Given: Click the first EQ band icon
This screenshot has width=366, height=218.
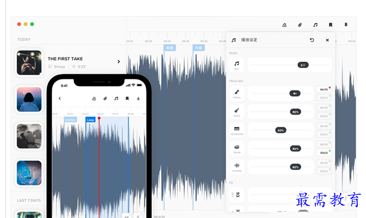Looking at the screenshot, I should point(237,194).
